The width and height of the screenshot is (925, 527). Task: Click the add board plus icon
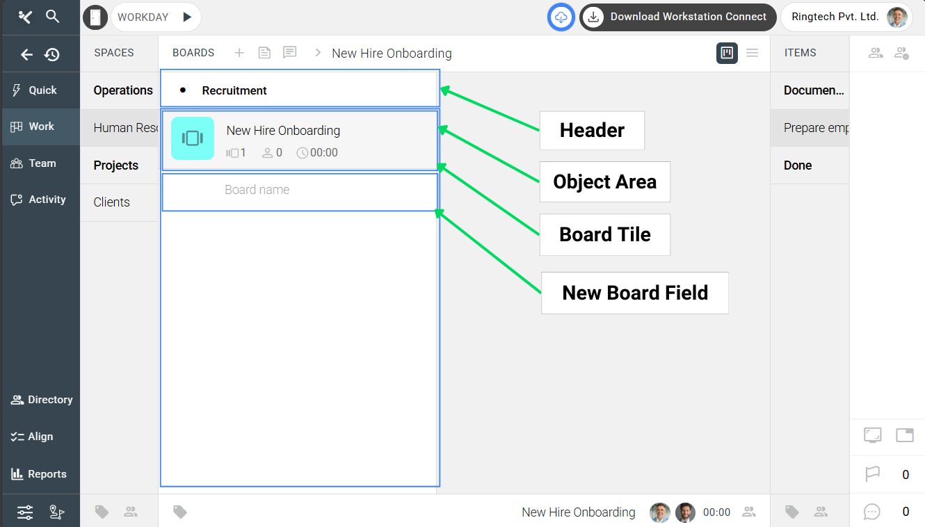pyautogui.click(x=239, y=53)
